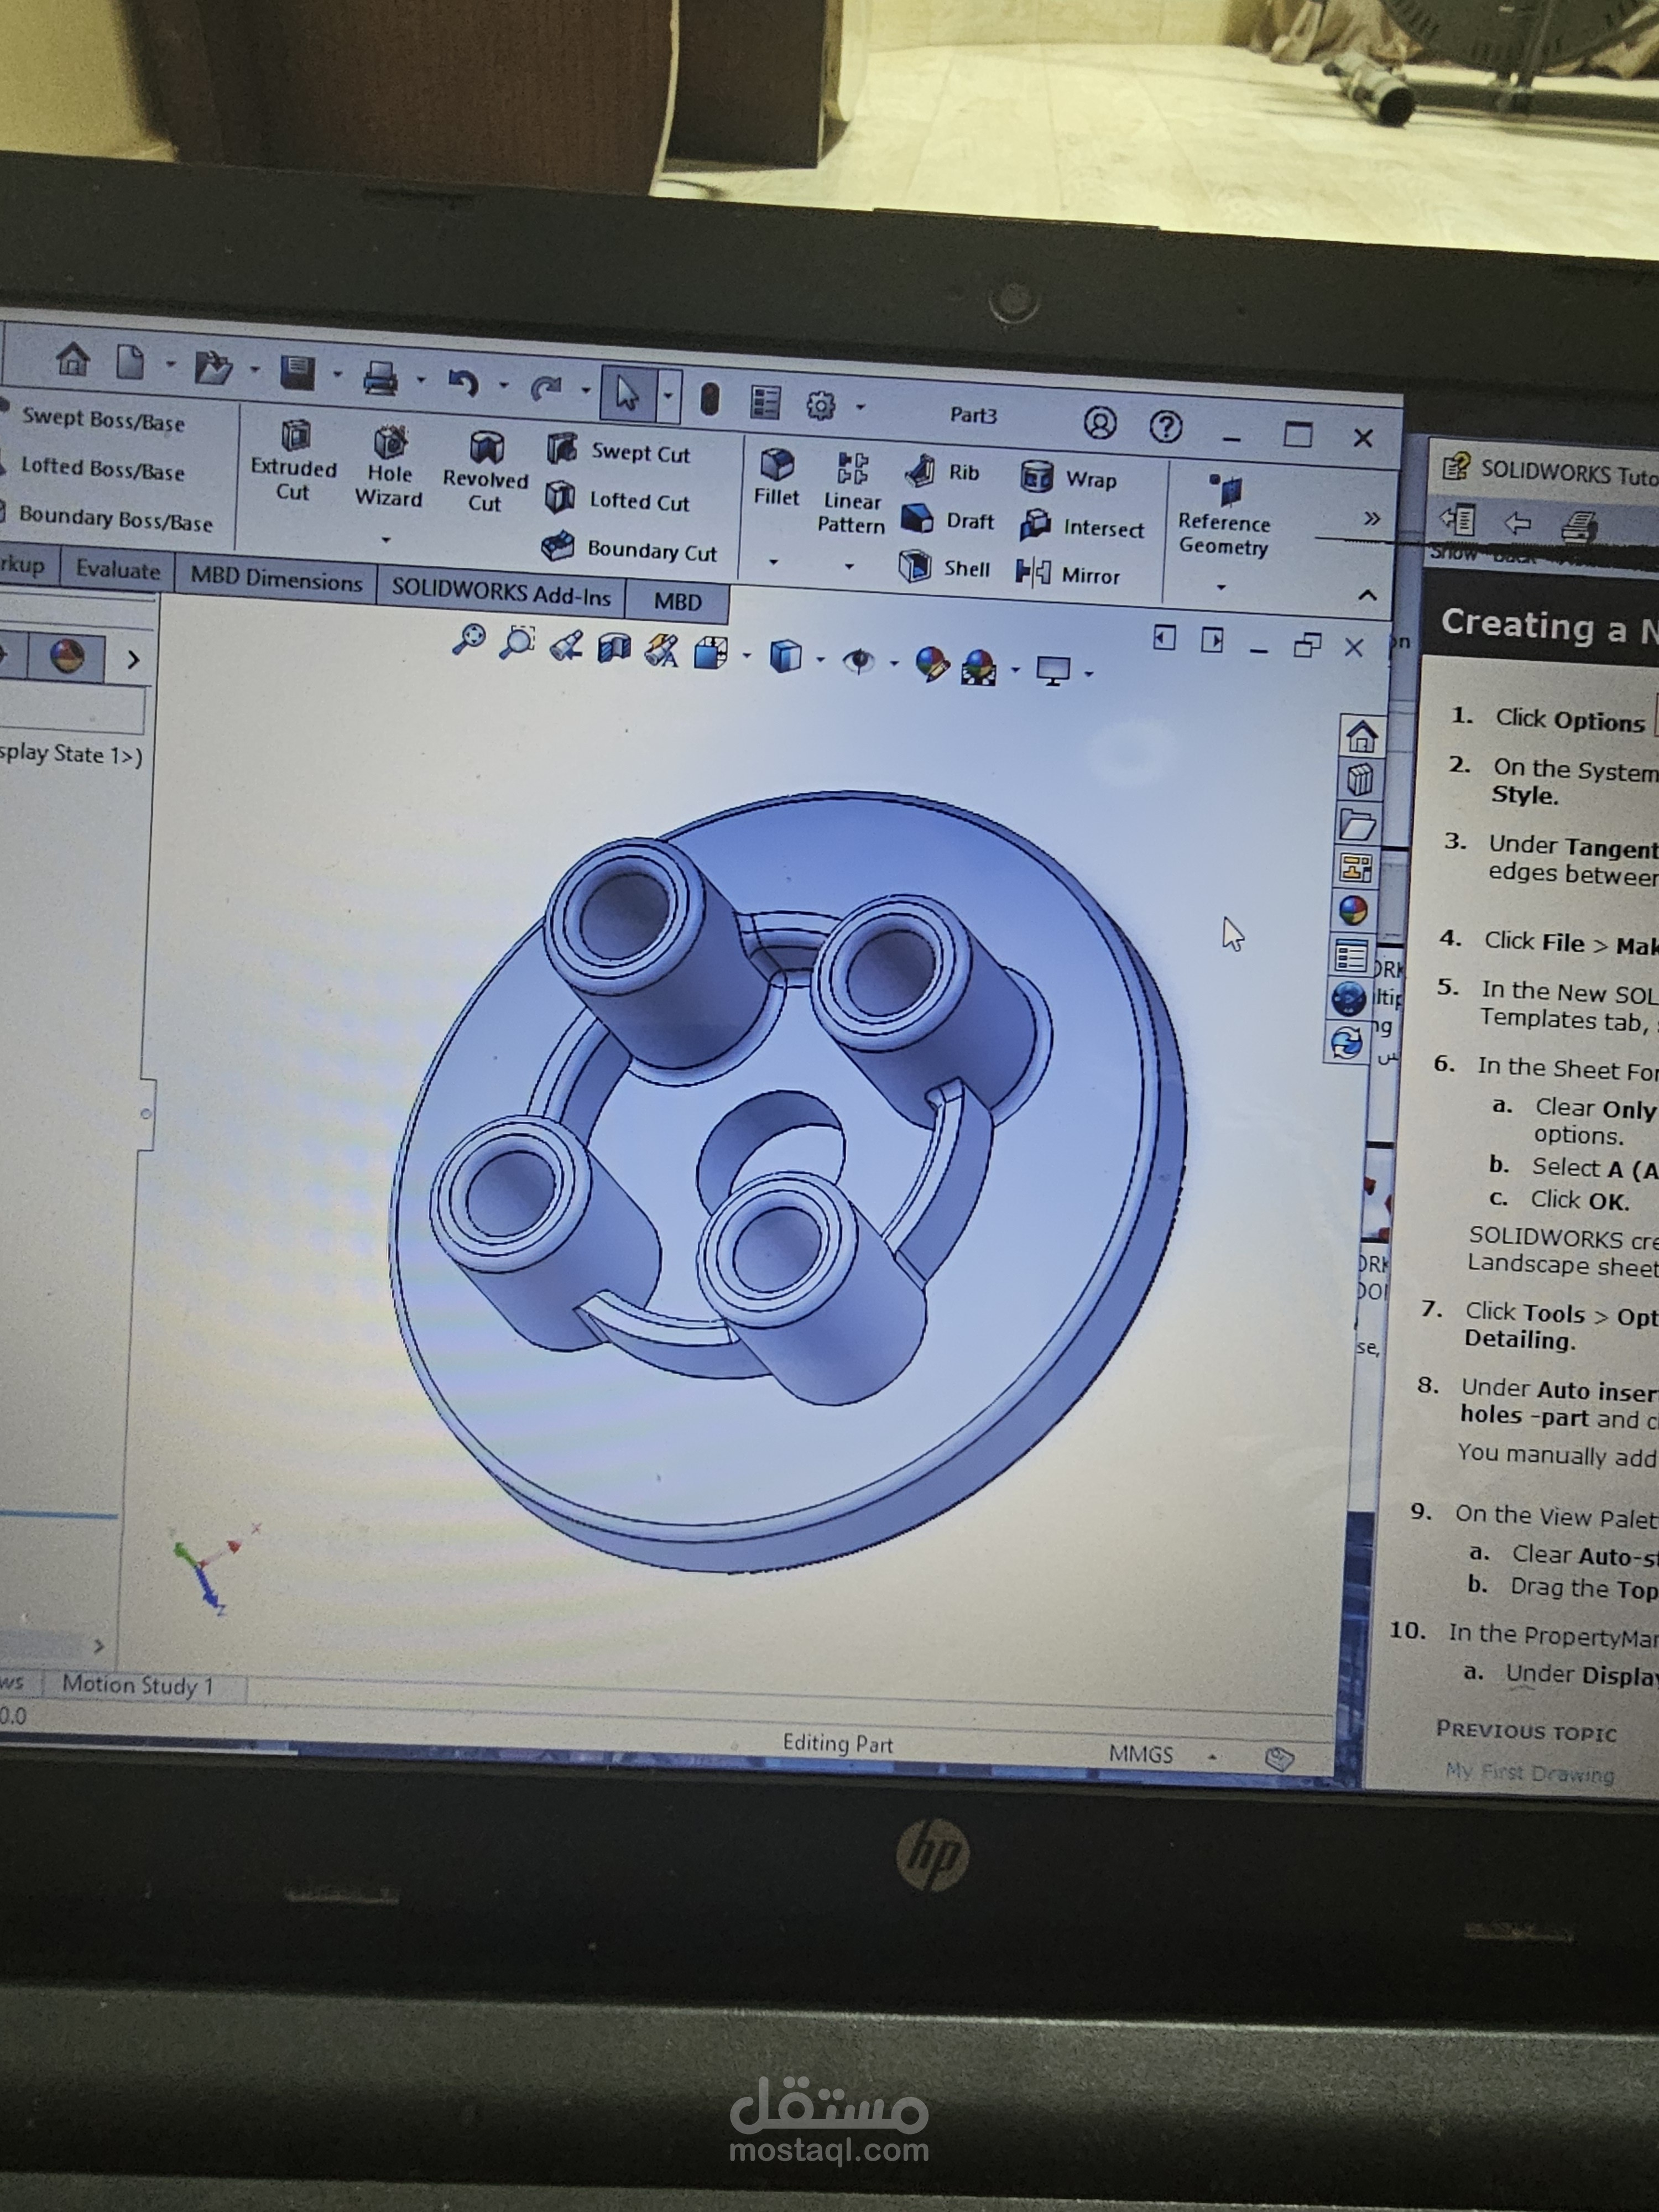Open View Orientation cube icon
The height and width of the screenshot is (2212, 1659).
click(x=711, y=654)
